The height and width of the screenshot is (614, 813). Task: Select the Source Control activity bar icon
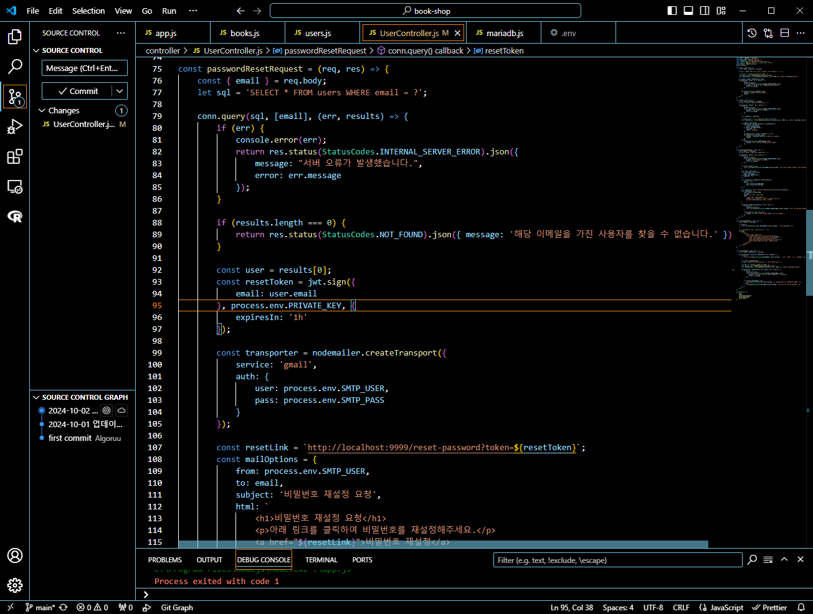(x=15, y=97)
